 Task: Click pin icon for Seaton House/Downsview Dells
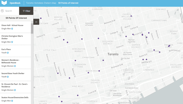[x=12, y=101]
